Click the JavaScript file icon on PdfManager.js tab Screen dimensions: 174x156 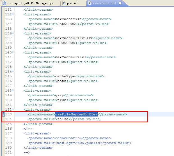4,3
